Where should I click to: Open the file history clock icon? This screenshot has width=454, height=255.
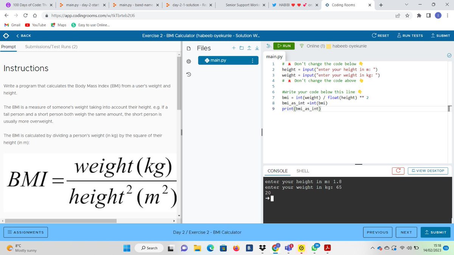click(x=189, y=75)
